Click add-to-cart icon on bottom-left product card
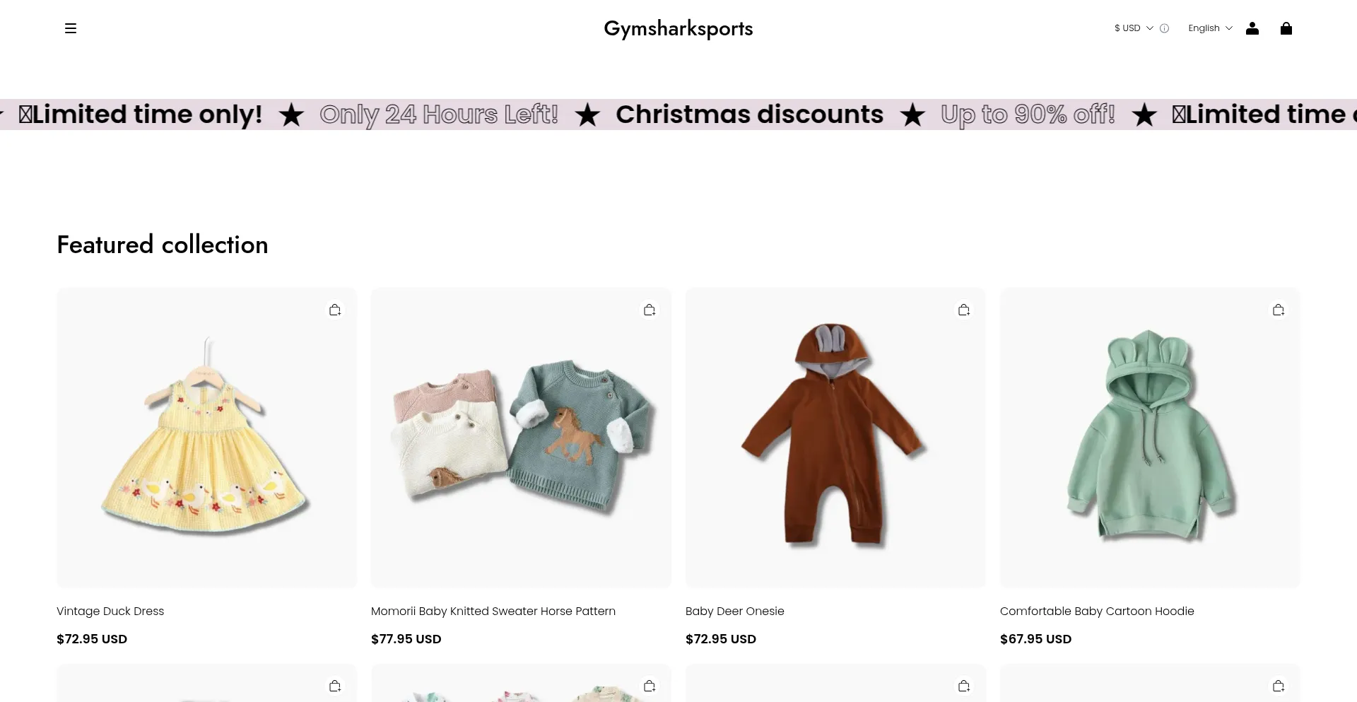 335,685
